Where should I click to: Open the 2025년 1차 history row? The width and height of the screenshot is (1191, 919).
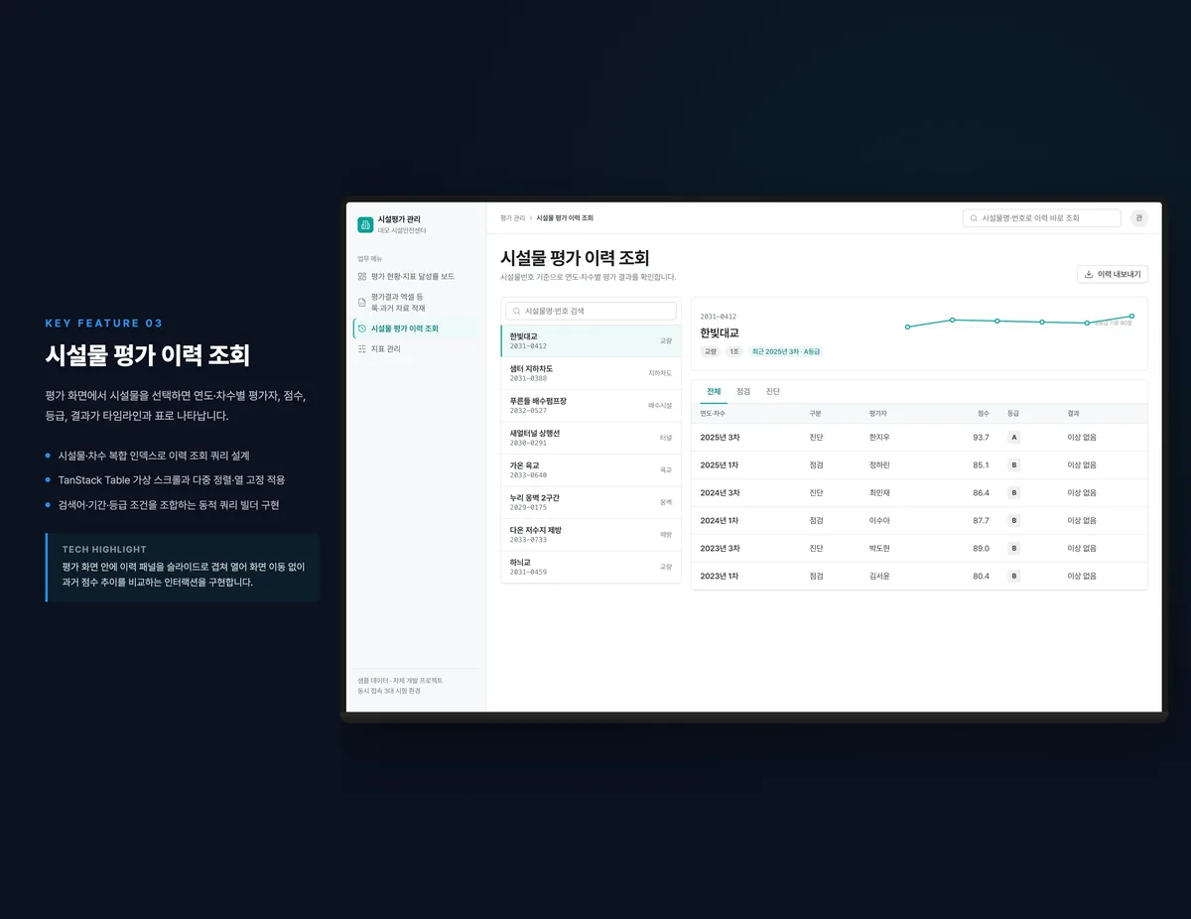919,464
